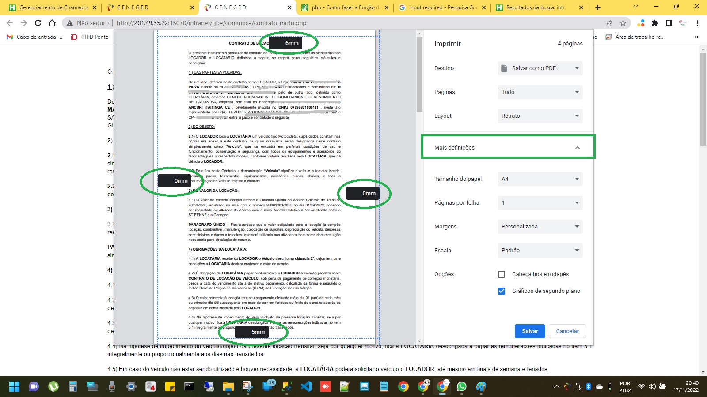Viewport: 707px width, 397px height.
Task: Open the browser side panel icon
Action: [x=669, y=23]
